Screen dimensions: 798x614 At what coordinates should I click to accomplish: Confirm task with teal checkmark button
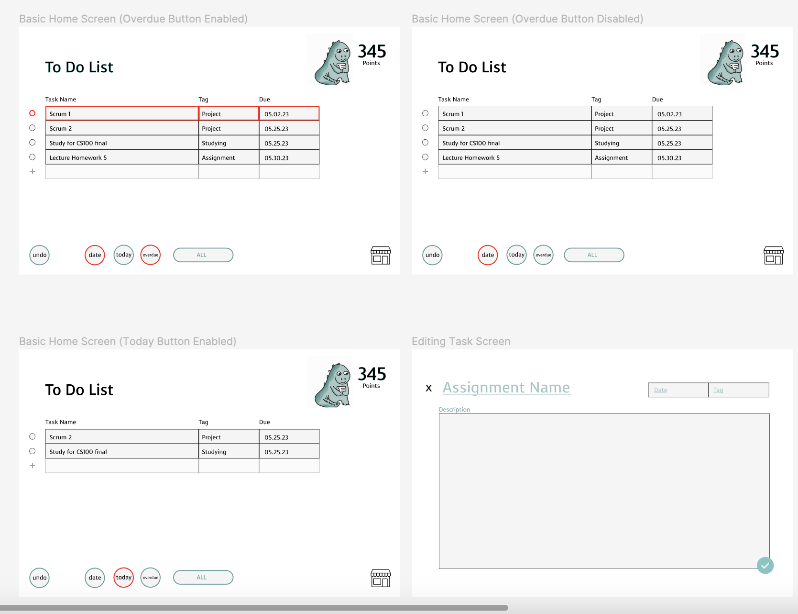pyautogui.click(x=765, y=565)
